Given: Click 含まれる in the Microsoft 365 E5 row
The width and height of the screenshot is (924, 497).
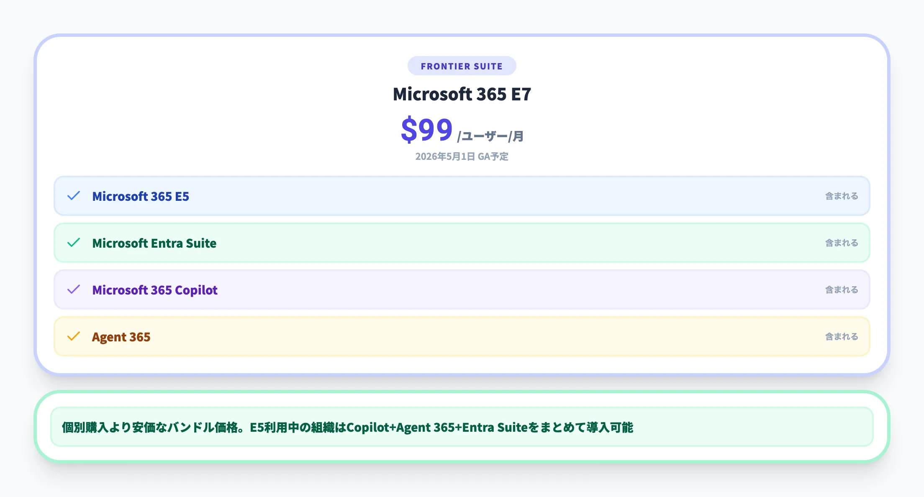Looking at the screenshot, I should (841, 196).
